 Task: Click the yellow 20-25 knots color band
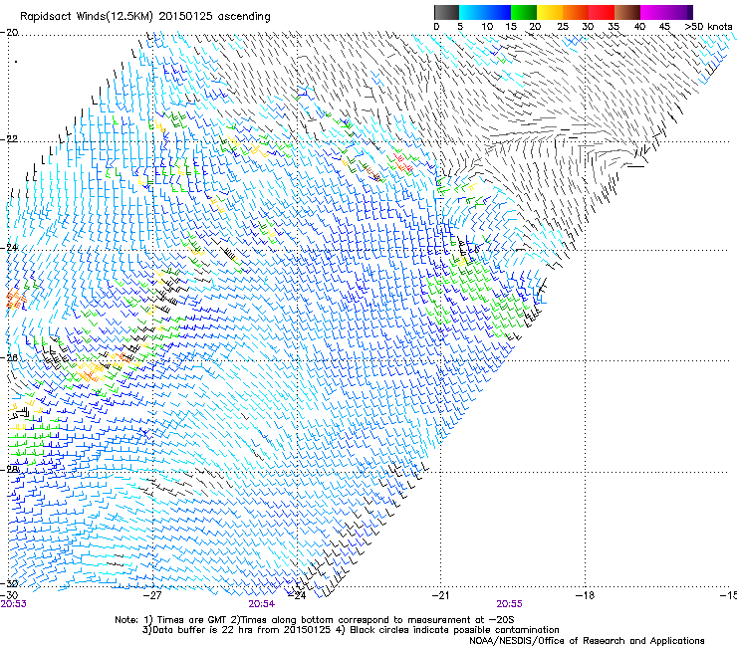(x=550, y=12)
